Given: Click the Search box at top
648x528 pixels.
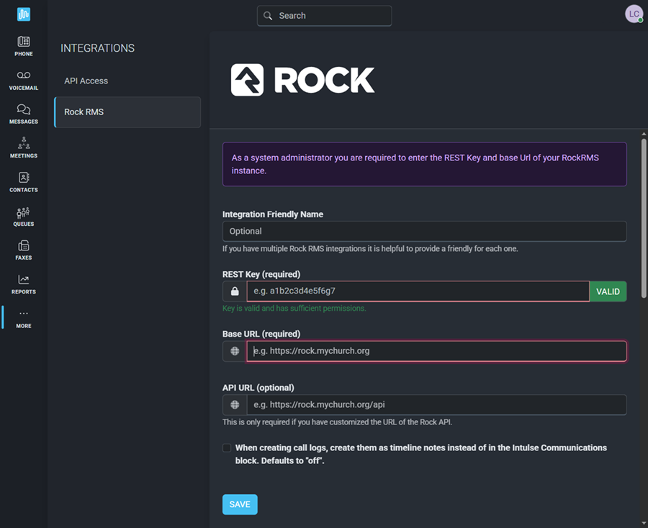Looking at the screenshot, I should pos(324,16).
